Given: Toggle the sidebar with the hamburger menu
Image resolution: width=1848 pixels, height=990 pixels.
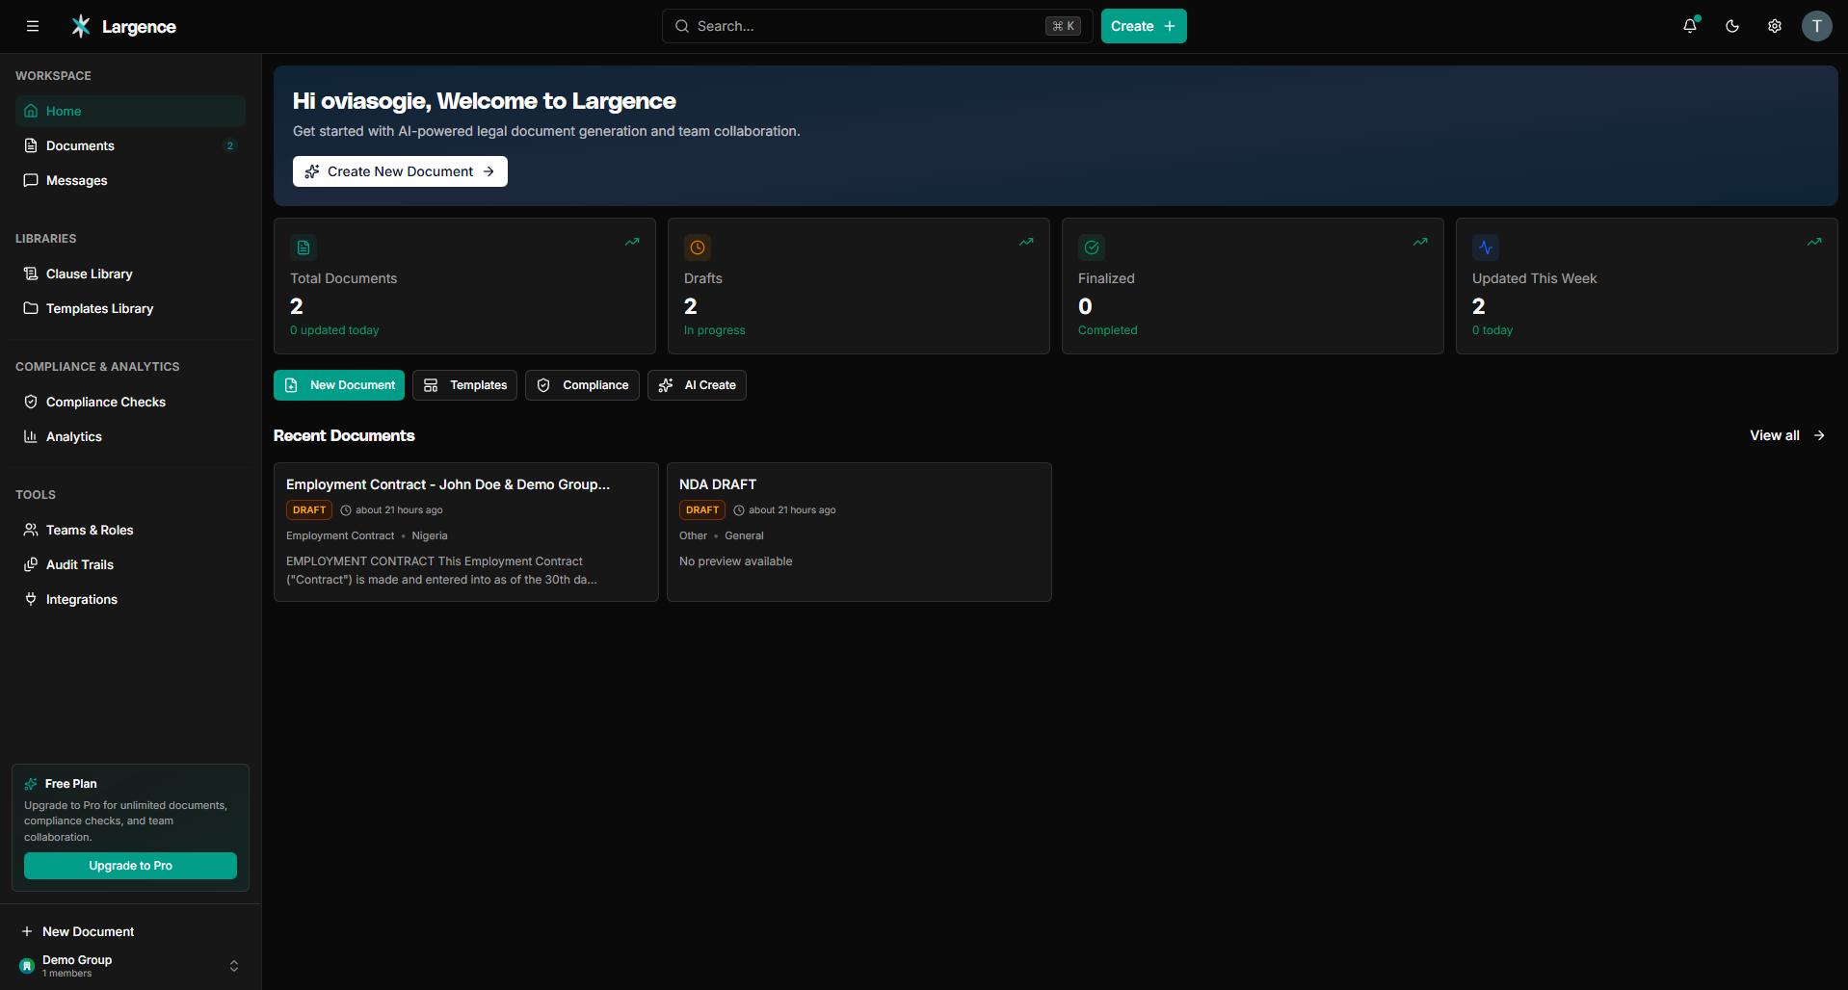Looking at the screenshot, I should point(32,26).
